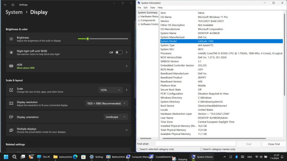Switch to the Snipping Tool in the taskbar
287x161 pixels.
(180, 159)
